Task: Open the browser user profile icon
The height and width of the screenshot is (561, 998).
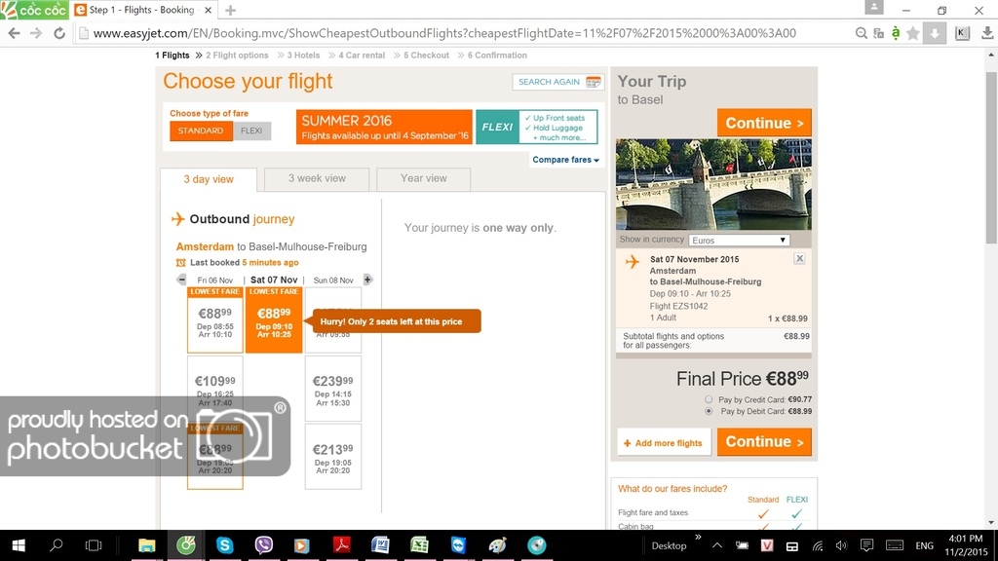Action: coord(874,7)
